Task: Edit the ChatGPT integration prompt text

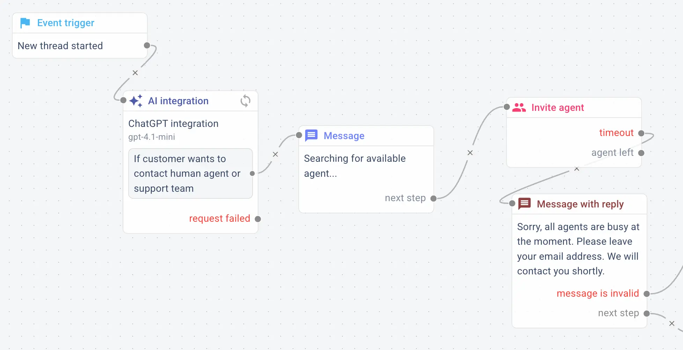Action: [x=190, y=173]
